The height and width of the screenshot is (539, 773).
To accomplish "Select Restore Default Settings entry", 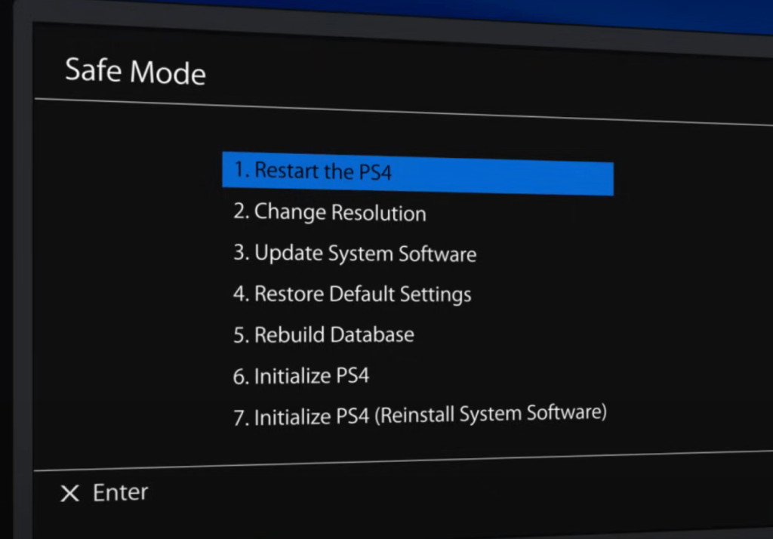I will pos(352,294).
